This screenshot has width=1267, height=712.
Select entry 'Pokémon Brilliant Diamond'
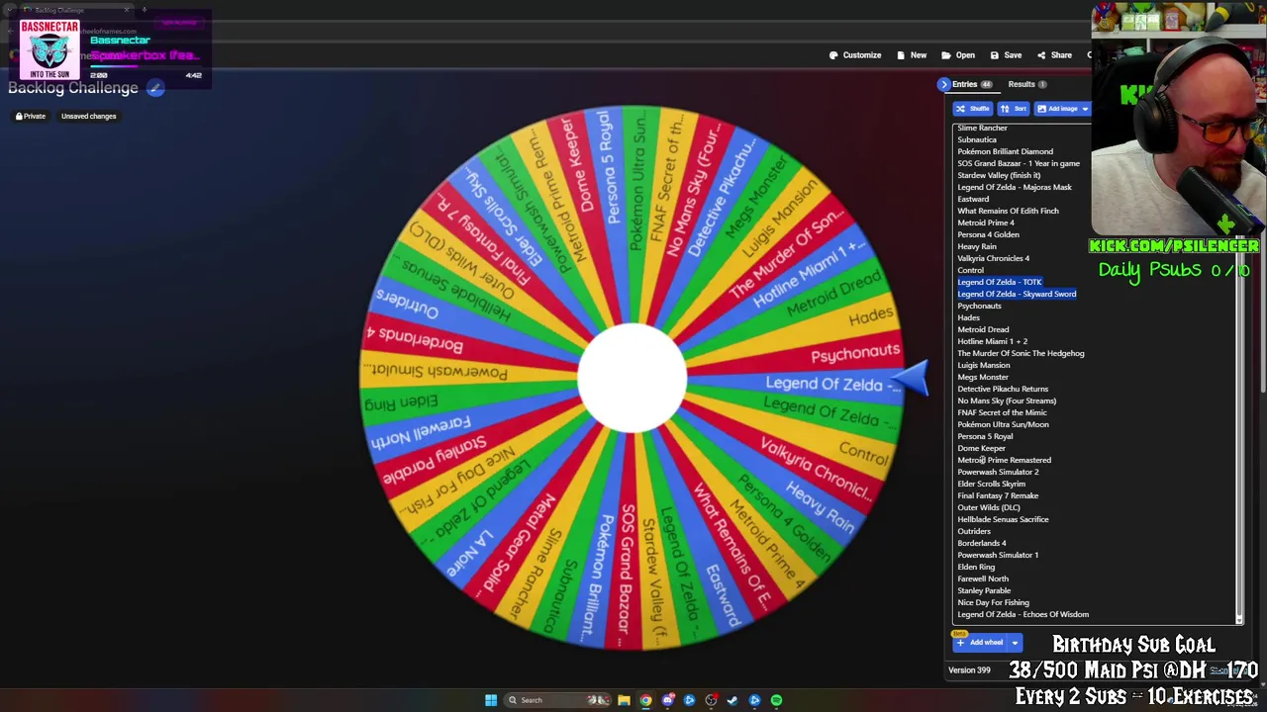1005,151
